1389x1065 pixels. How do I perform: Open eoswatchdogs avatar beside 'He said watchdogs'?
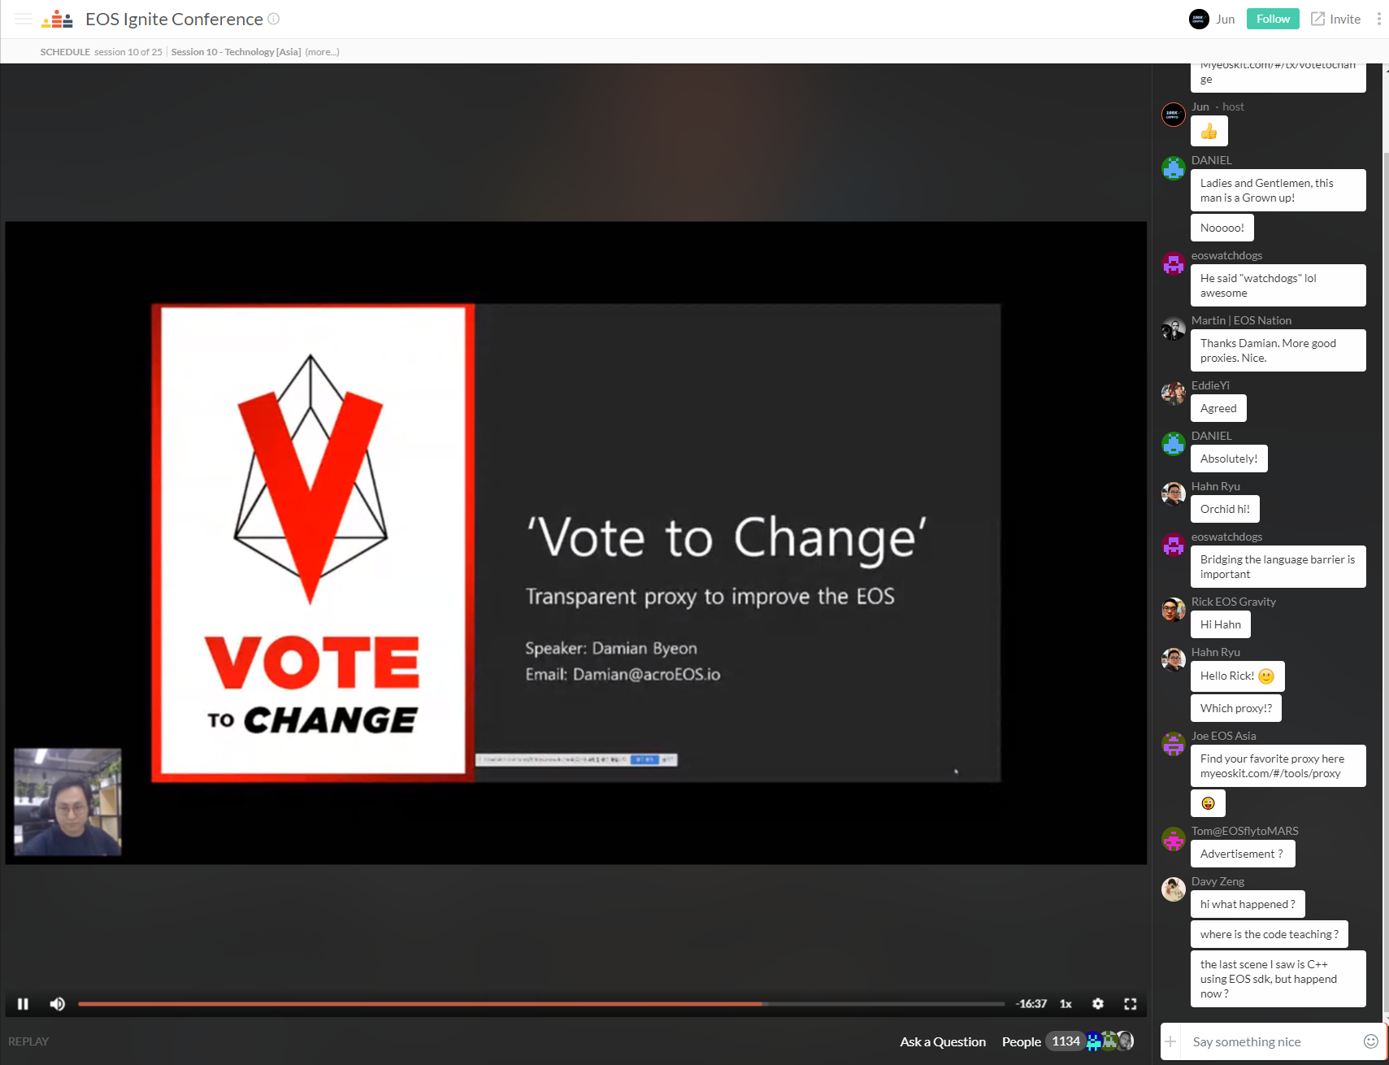pos(1173,263)
